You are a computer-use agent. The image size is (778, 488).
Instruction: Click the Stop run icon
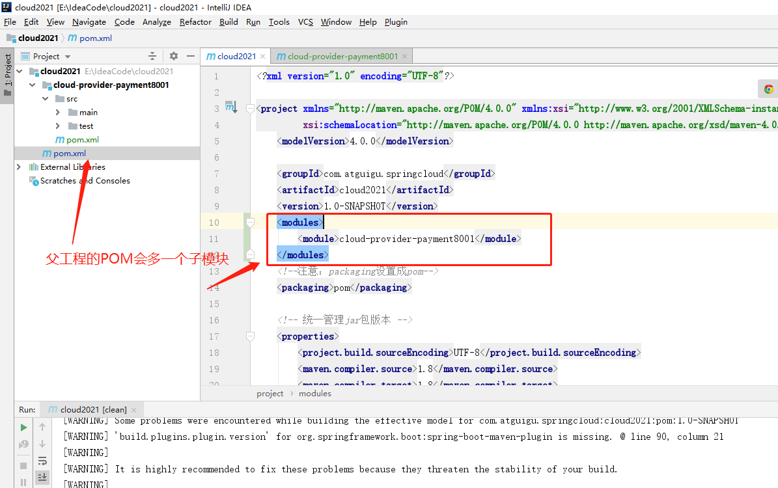[x=23, y=466]
